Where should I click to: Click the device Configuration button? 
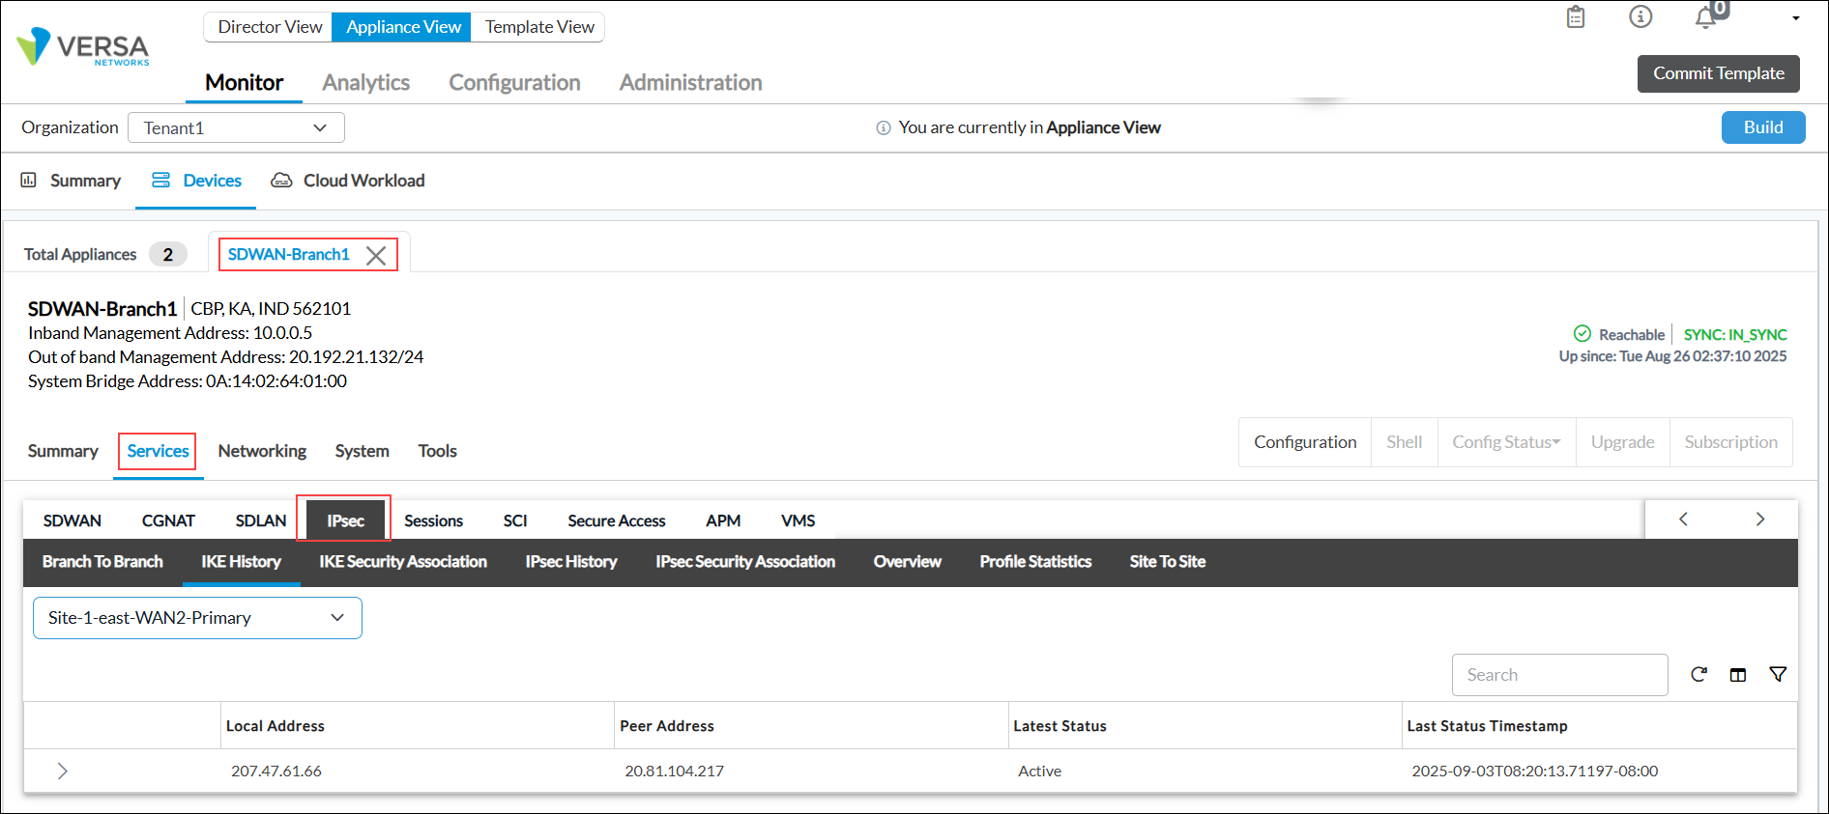coord(1305,442)
